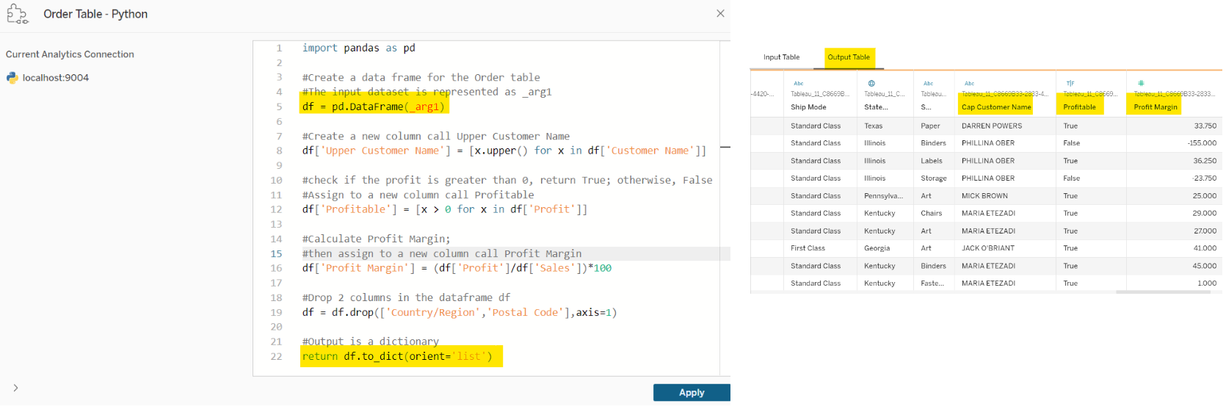Viewport: 1226px width, 412px height.
Task: Click the globe geographic icon above State column
Action: click(871, 84)
